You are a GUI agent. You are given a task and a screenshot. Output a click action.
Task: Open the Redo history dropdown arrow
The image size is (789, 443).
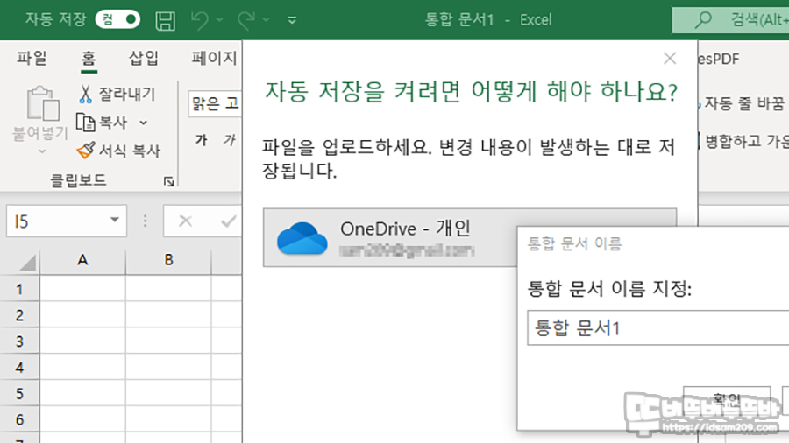[267, 20]
